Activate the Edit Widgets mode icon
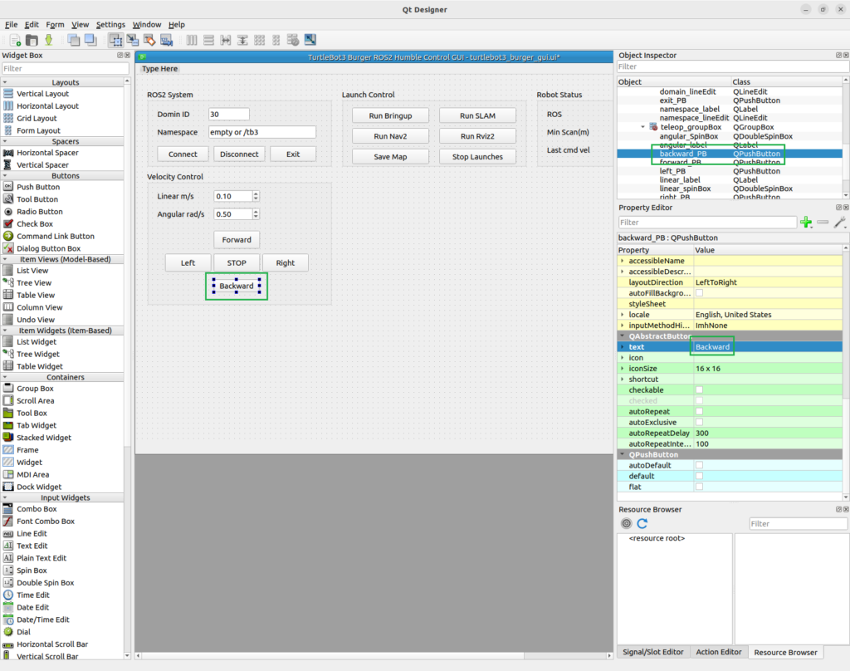This screenshot has width=850, height=671. pos(115,40)
